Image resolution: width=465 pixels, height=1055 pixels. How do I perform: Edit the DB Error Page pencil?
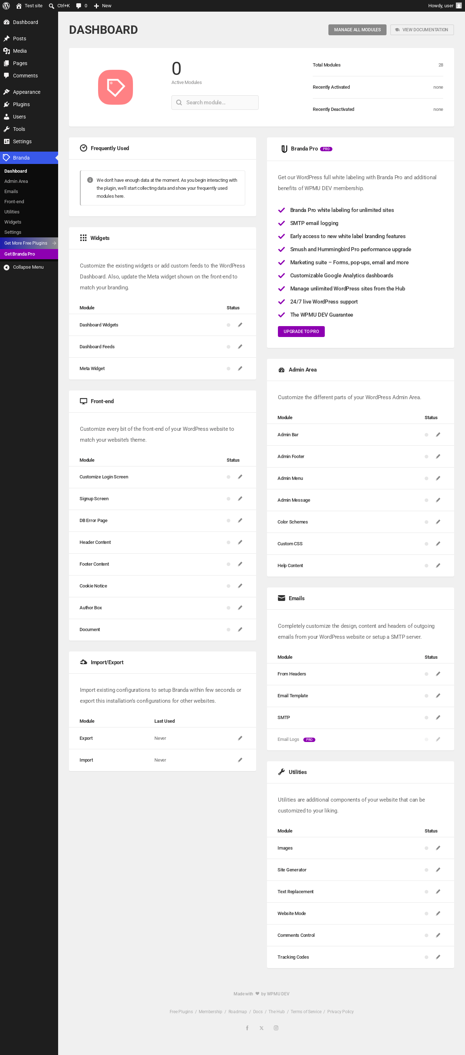pyautogui.click(x=240, y=520)
